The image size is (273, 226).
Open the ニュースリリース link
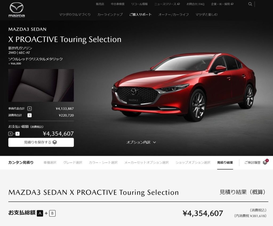pos(167,4)
